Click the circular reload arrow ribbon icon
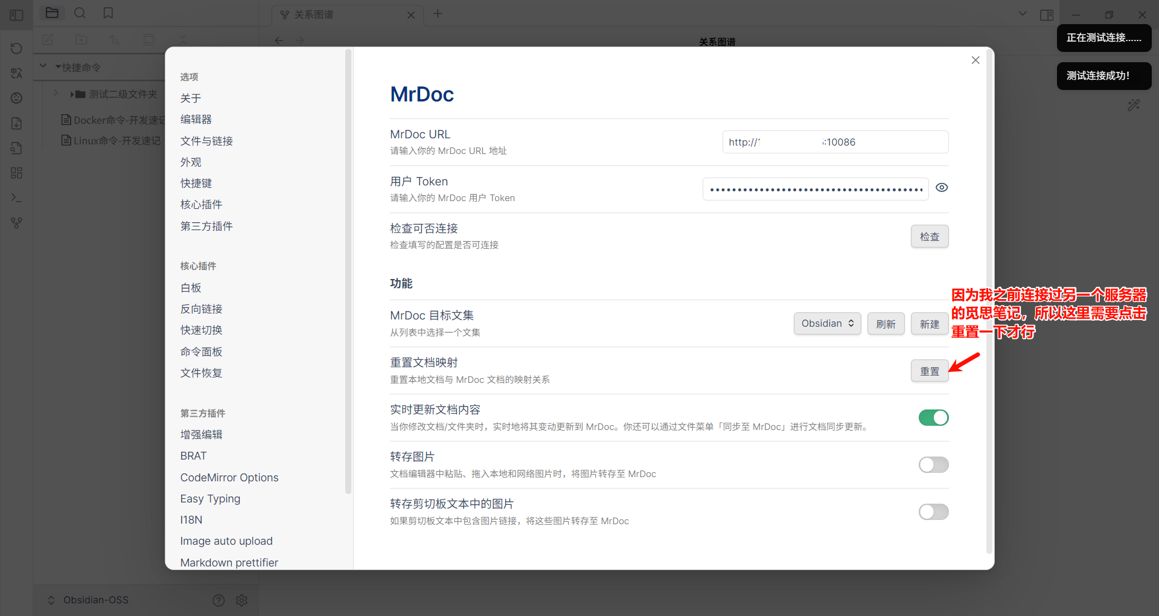This screenshot has height=616, width=1159. click(16, 48)
